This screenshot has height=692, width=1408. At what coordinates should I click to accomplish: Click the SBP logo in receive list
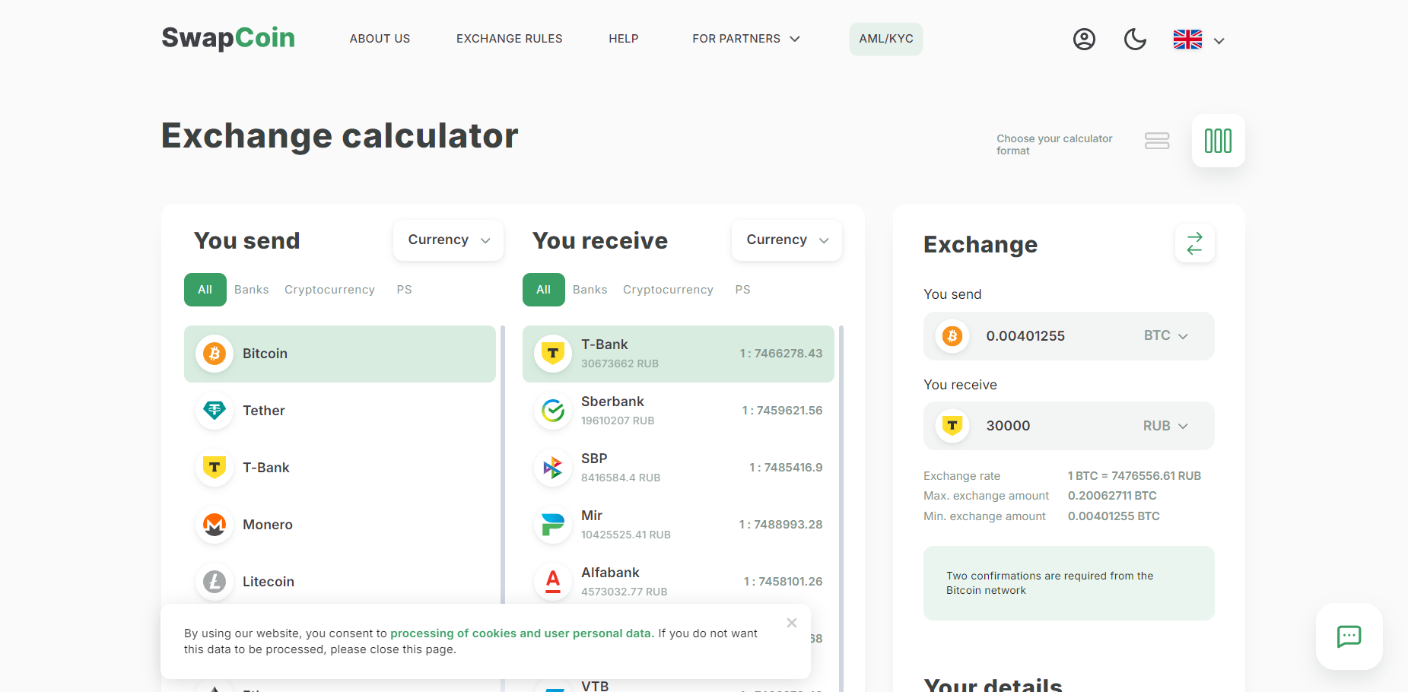tap(553, 468)
